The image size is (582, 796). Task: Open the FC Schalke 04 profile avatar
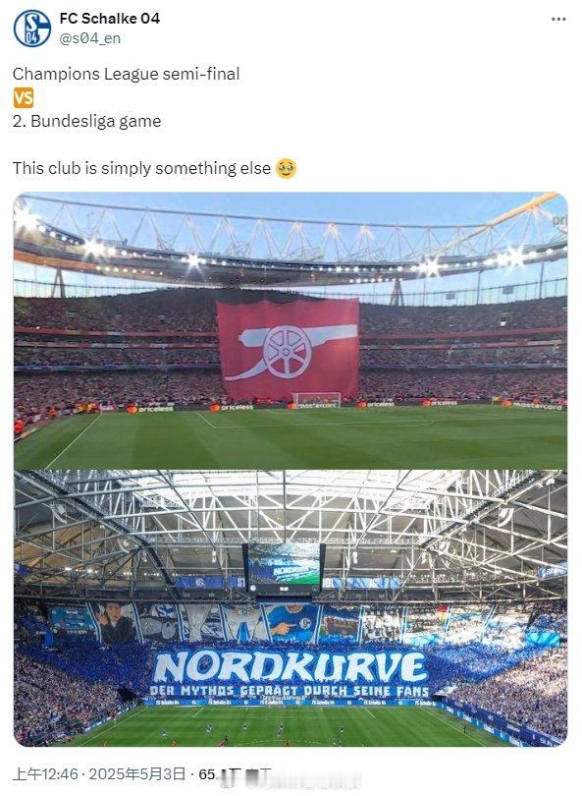coord(32,28)
